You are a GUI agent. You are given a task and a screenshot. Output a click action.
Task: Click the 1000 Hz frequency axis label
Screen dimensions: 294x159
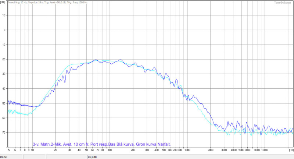click(x=187, y=150)
